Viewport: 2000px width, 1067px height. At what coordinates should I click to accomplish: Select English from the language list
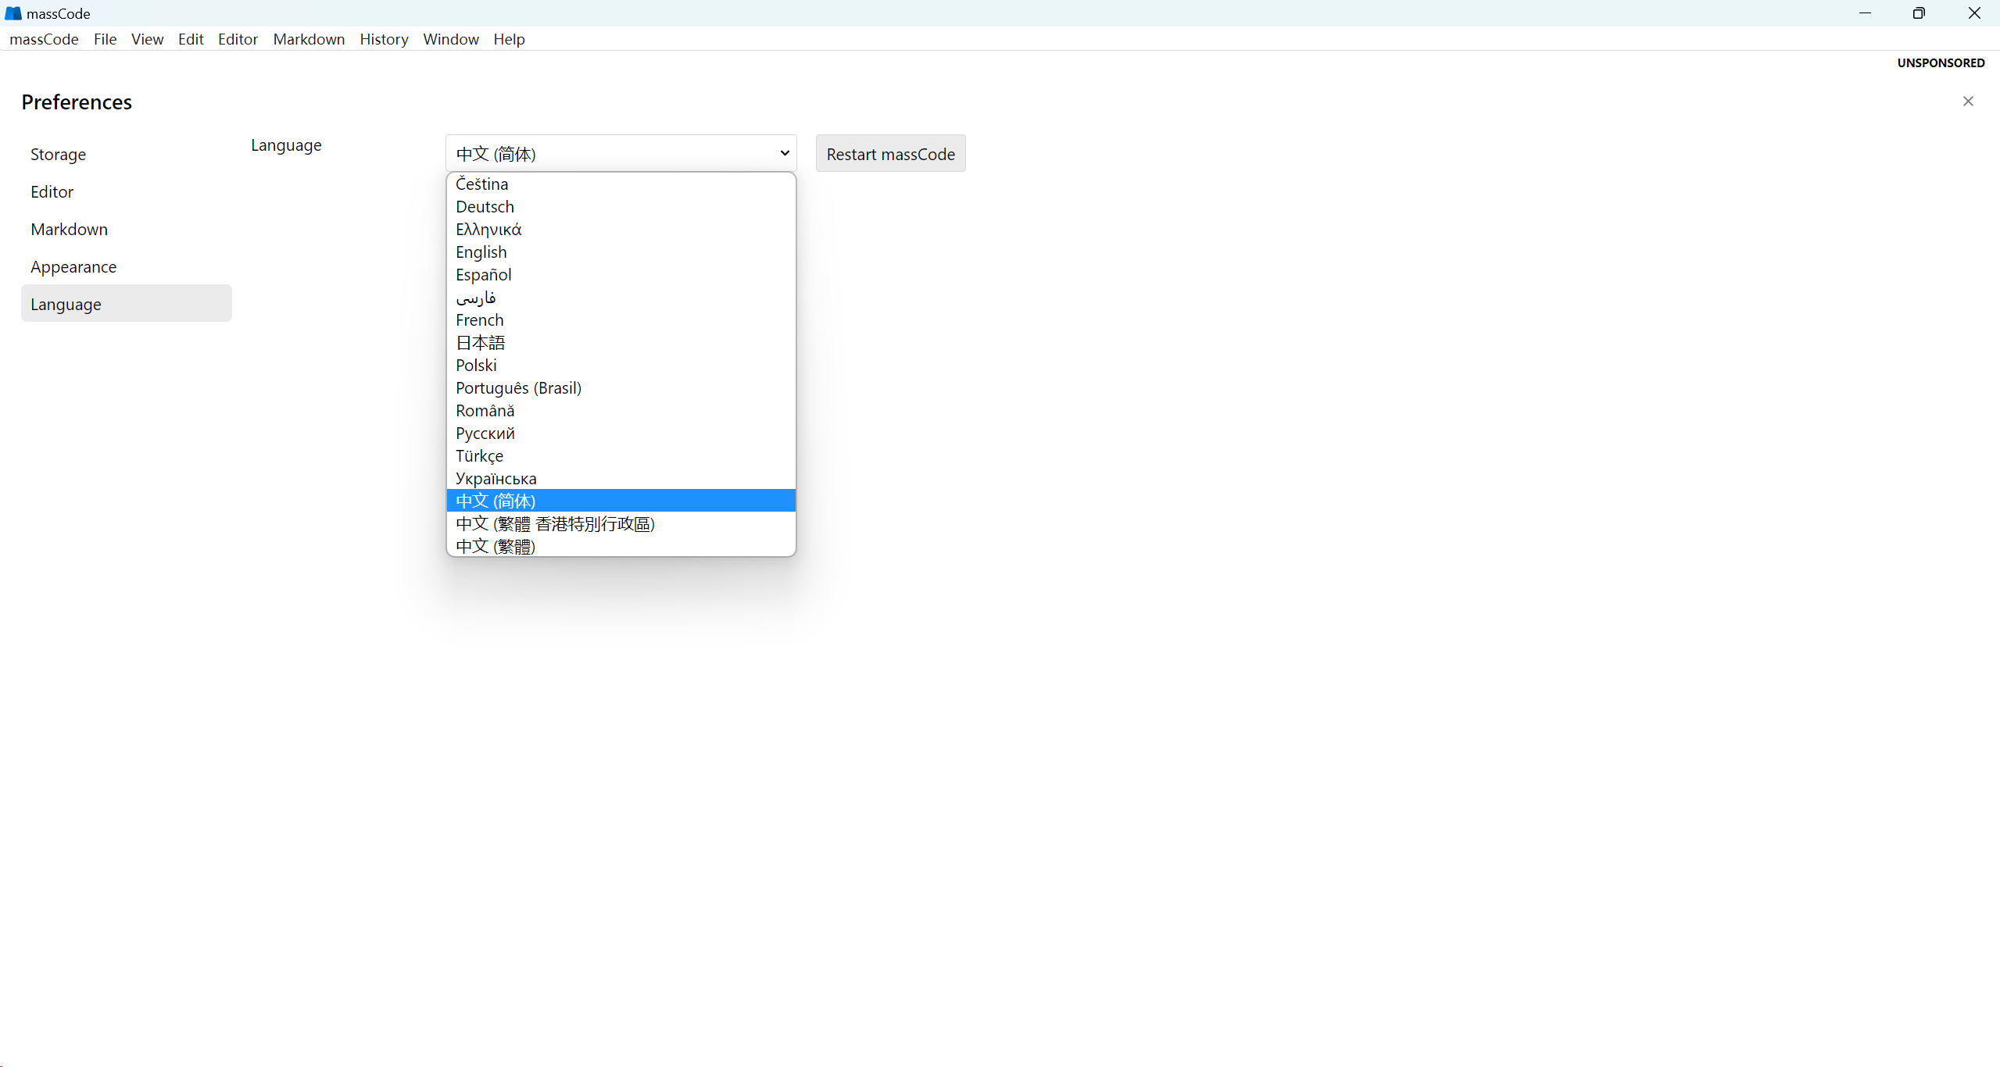(x=481, y=252)
